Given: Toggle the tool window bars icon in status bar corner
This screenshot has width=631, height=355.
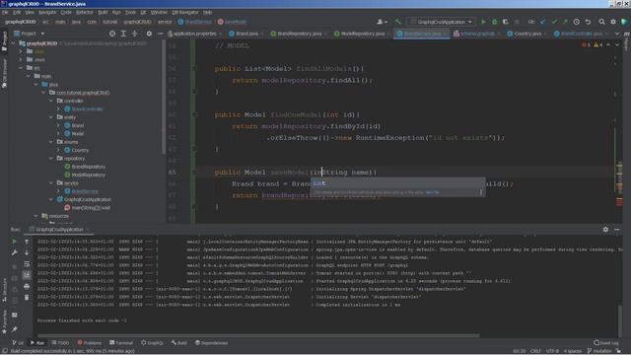Looking at the screenshot, I should pos(4,351).
